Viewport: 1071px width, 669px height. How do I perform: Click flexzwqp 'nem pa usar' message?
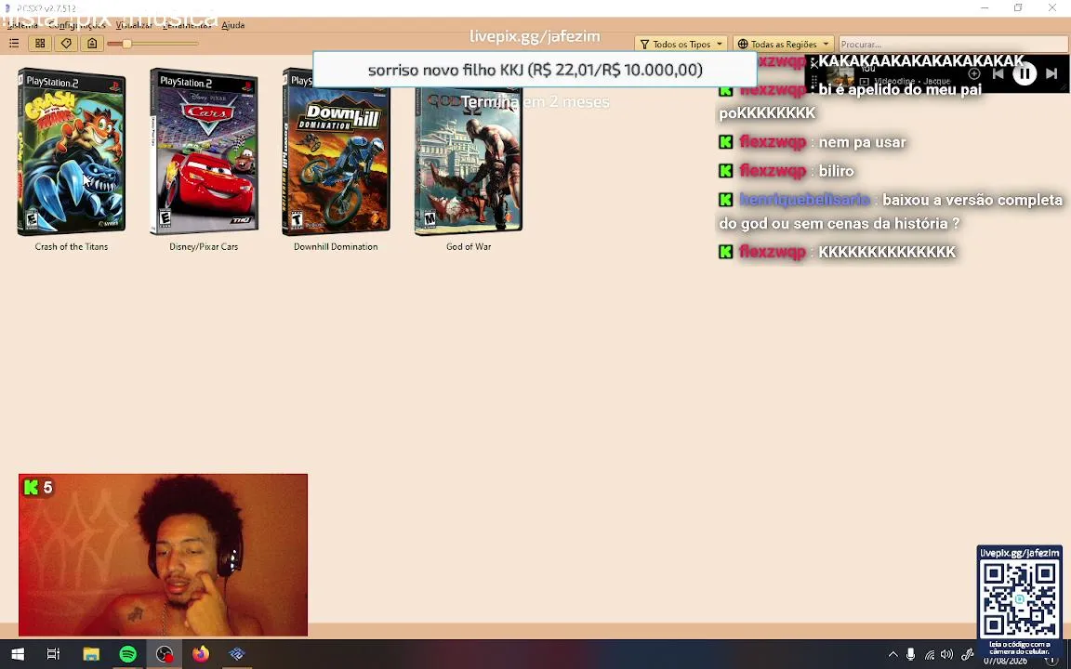[813, 142]
